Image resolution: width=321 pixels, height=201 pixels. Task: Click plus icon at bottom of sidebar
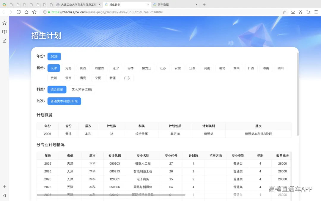(x=4, y=186)
